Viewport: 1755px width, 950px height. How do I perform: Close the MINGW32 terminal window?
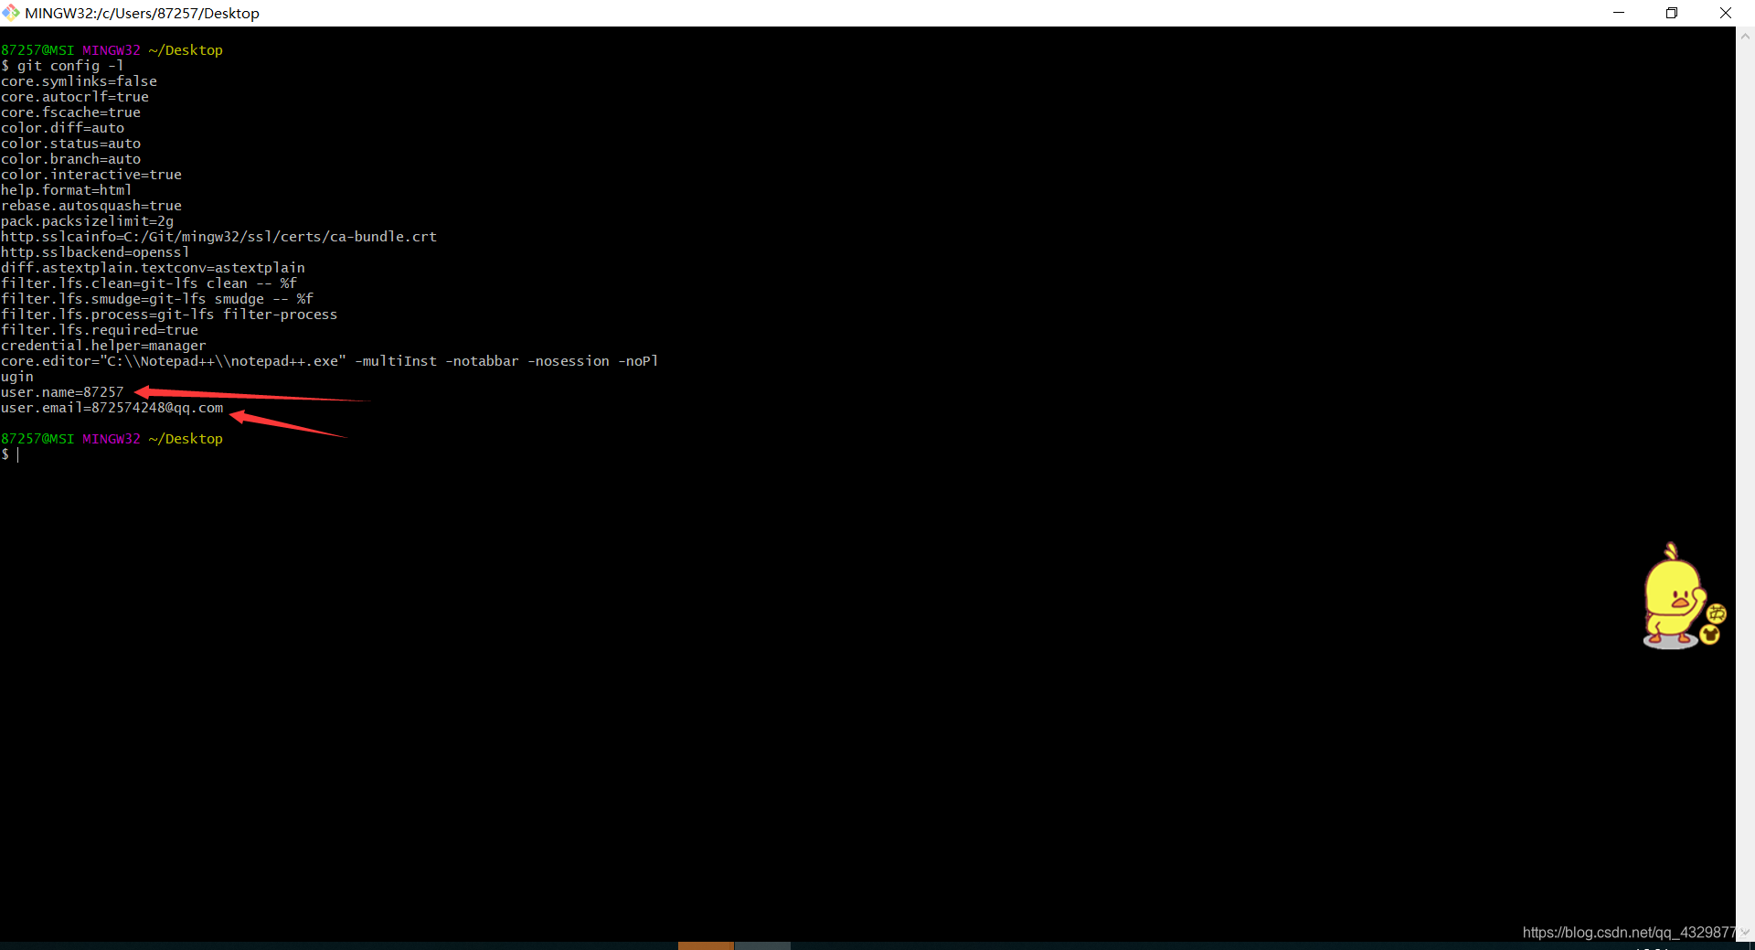click(1726, 13)
